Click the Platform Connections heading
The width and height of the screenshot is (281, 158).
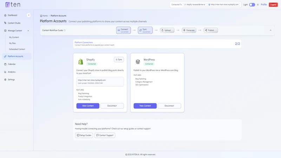84,42
